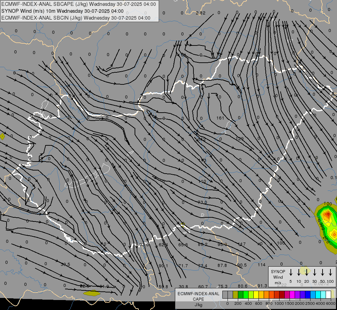Click the 2500 tick label in the CAPE legend
The image size is (337, 310).
[310, 303]
